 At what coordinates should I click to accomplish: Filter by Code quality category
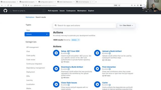[31, 55]
